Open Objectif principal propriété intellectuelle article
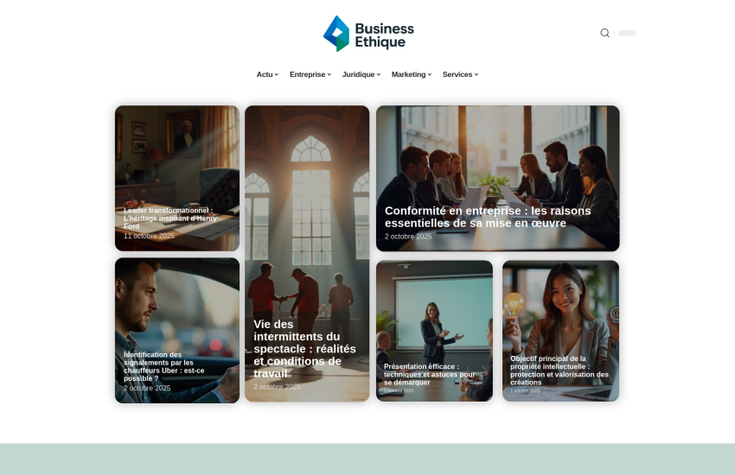The image size is (735, 475). [x=559, y=370]
